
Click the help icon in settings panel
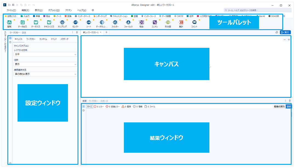pyautogui.click(x=10, y=42)
